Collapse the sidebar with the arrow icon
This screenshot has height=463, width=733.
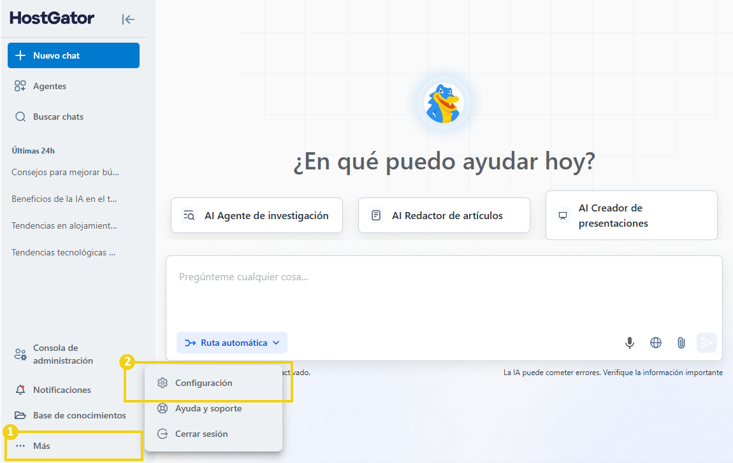128,19
